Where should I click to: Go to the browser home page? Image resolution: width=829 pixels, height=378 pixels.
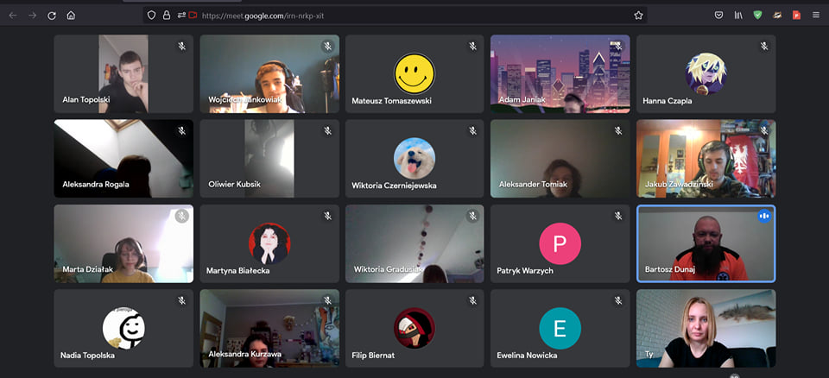[71, 15]
